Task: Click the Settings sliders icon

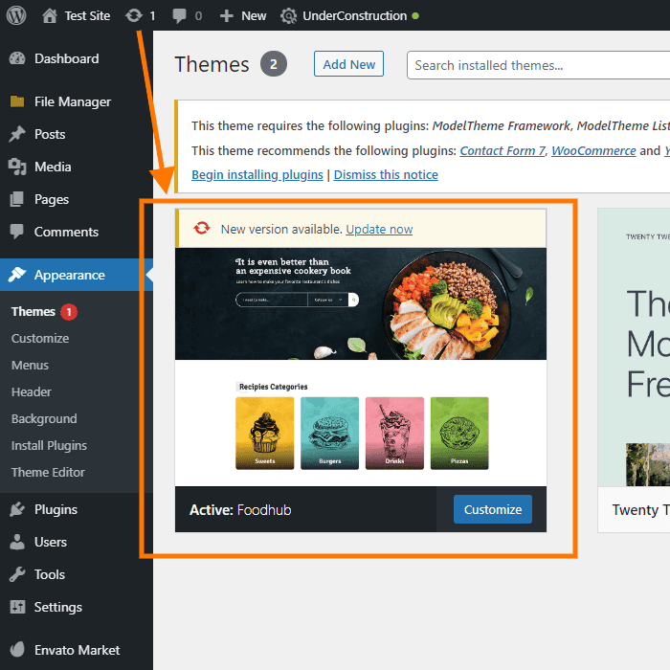Action: coord(17,607)
